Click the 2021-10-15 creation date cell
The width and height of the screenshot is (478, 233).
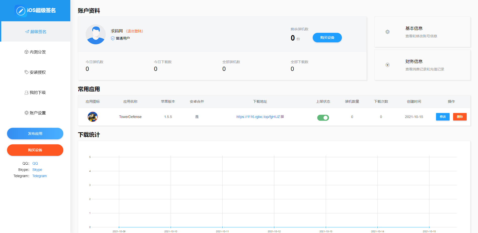click(414, 117)
